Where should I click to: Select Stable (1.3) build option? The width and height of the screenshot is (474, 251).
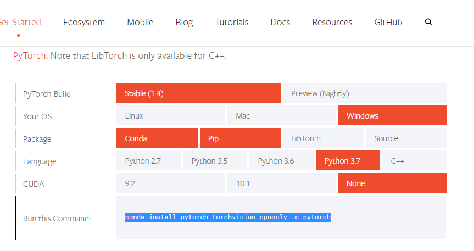[x=198, y=93]
